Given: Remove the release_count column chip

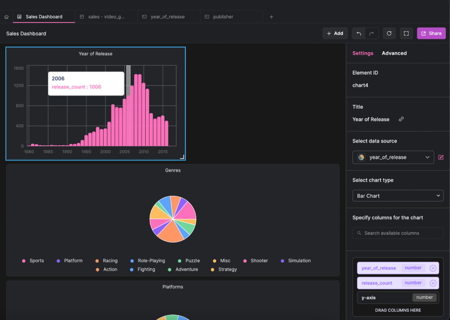Looking at the screenshot, I should pos(433,283).
